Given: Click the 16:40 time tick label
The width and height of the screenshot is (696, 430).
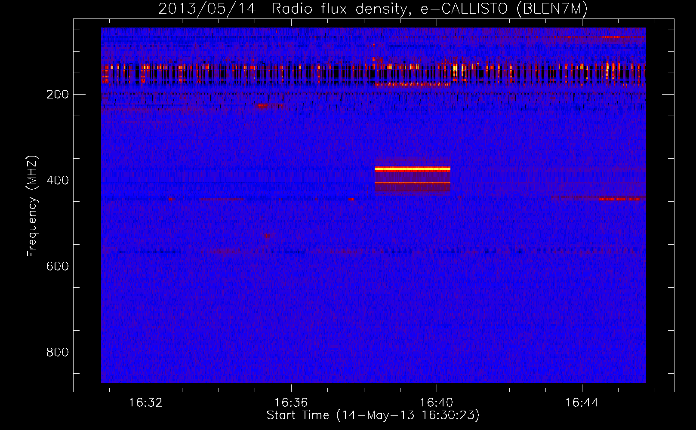Looking at the screenshot, I should pyautogui.click(x=437, y=403).
